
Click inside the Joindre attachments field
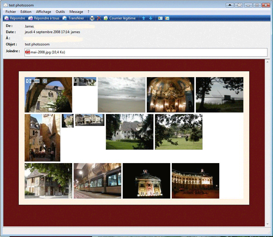tap(146, 52)
